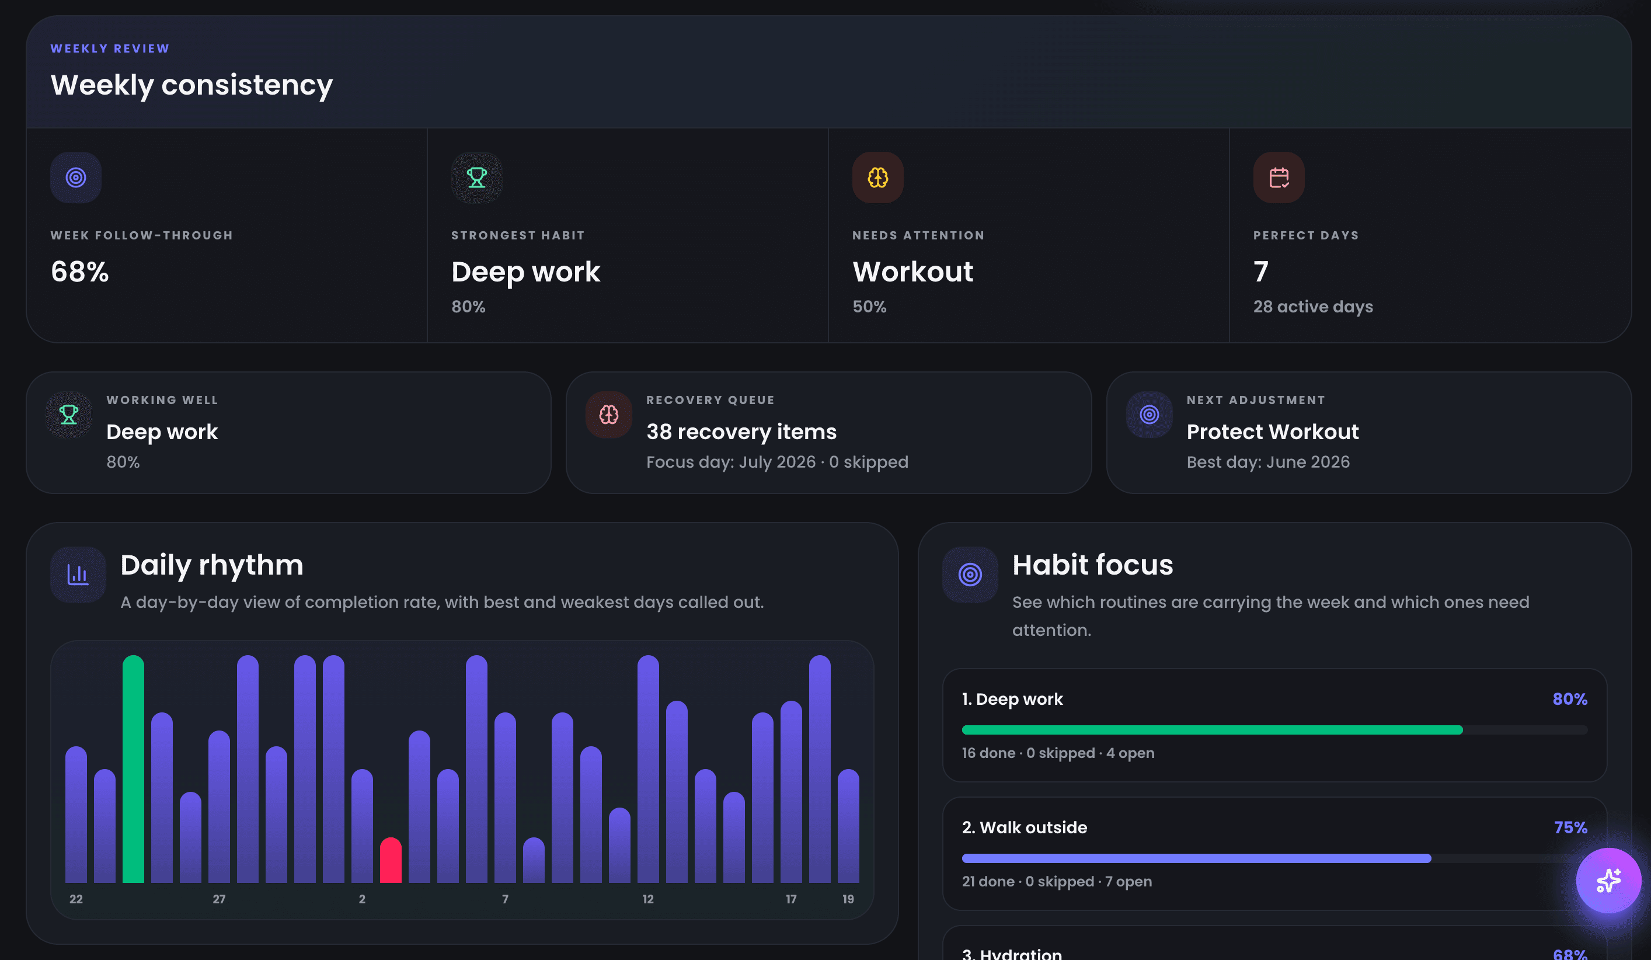Click the trophy icon above Strongest Habit
Image resolution: width=1651 pixels, height=960 pixels.
click(477, 178)
